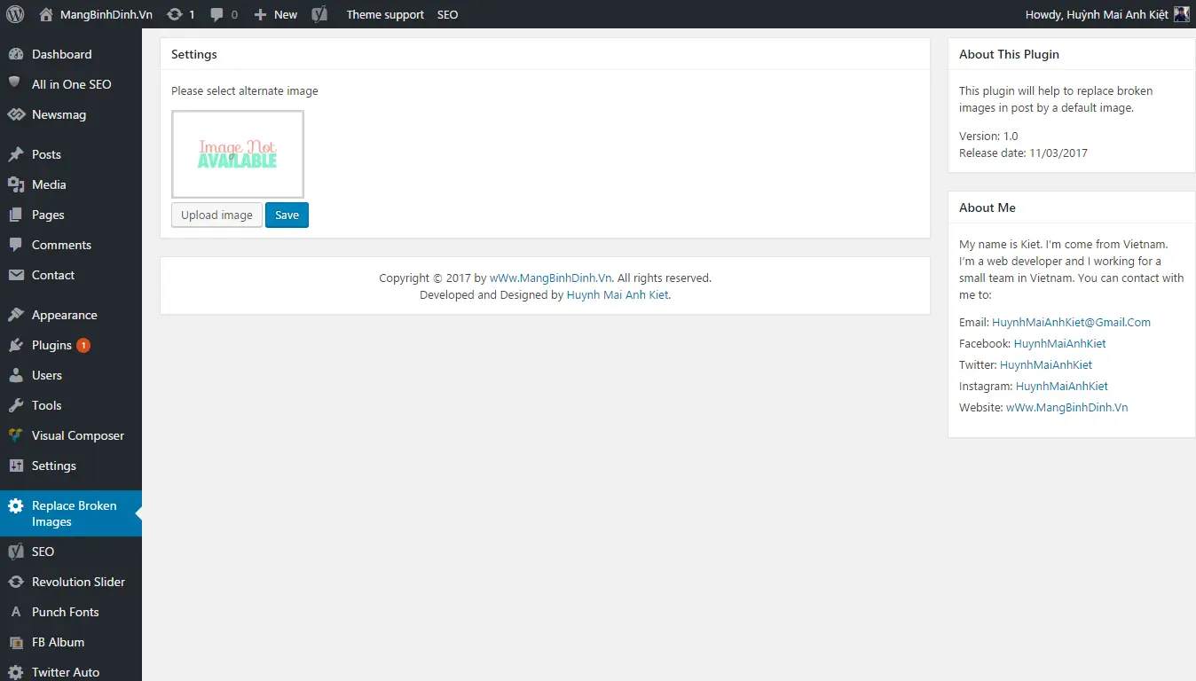Open the HuynhMaiAnhKiet@Gmail.Com email link
The image size is (1196, 681).
tap(1072, 322)
